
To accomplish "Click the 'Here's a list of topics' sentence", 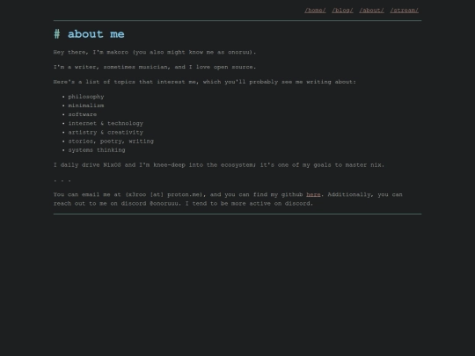I will [x=205, y=82].
